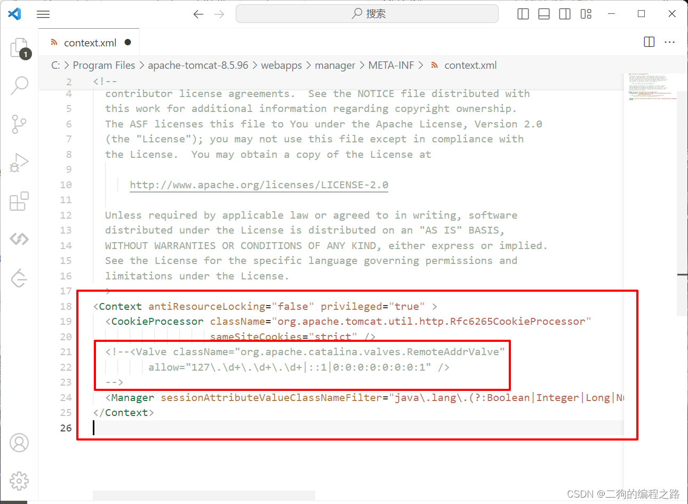Toggle the primary side bar layout
The height and width of the screenshot is (504, 688).
tap(523, 14)
